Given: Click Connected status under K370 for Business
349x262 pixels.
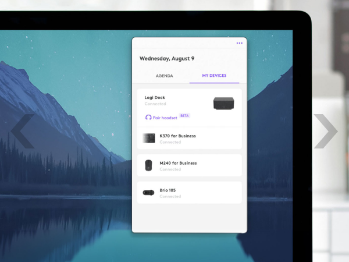Looking at the screenshot, I should coord(170,142).
